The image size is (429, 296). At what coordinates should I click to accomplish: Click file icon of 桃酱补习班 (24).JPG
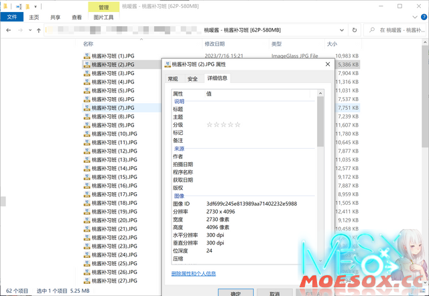point(86,254)
